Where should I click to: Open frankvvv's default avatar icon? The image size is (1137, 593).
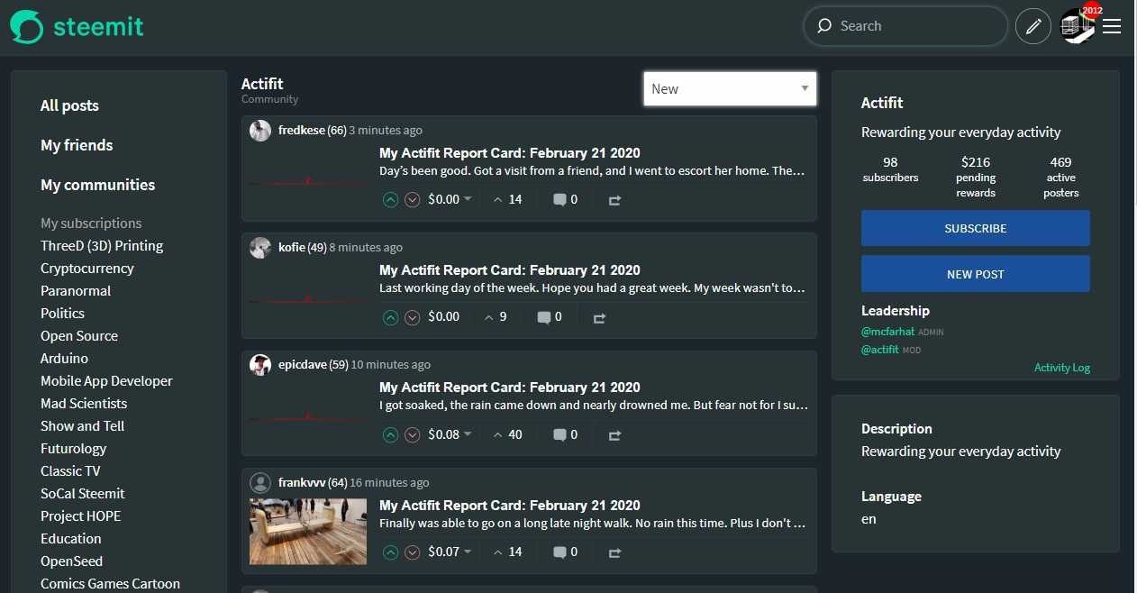click(x=260, y=482)
